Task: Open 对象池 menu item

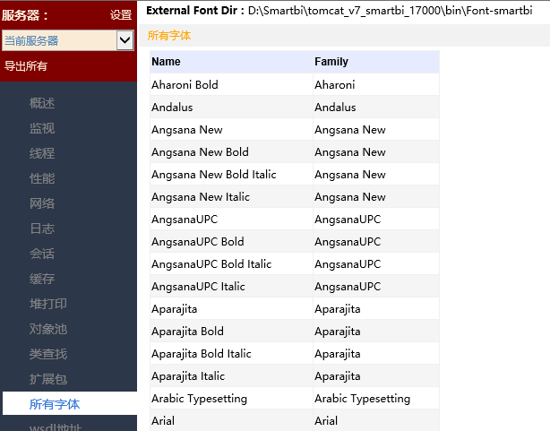Action: pyautogui.click(x=48, y=329)
